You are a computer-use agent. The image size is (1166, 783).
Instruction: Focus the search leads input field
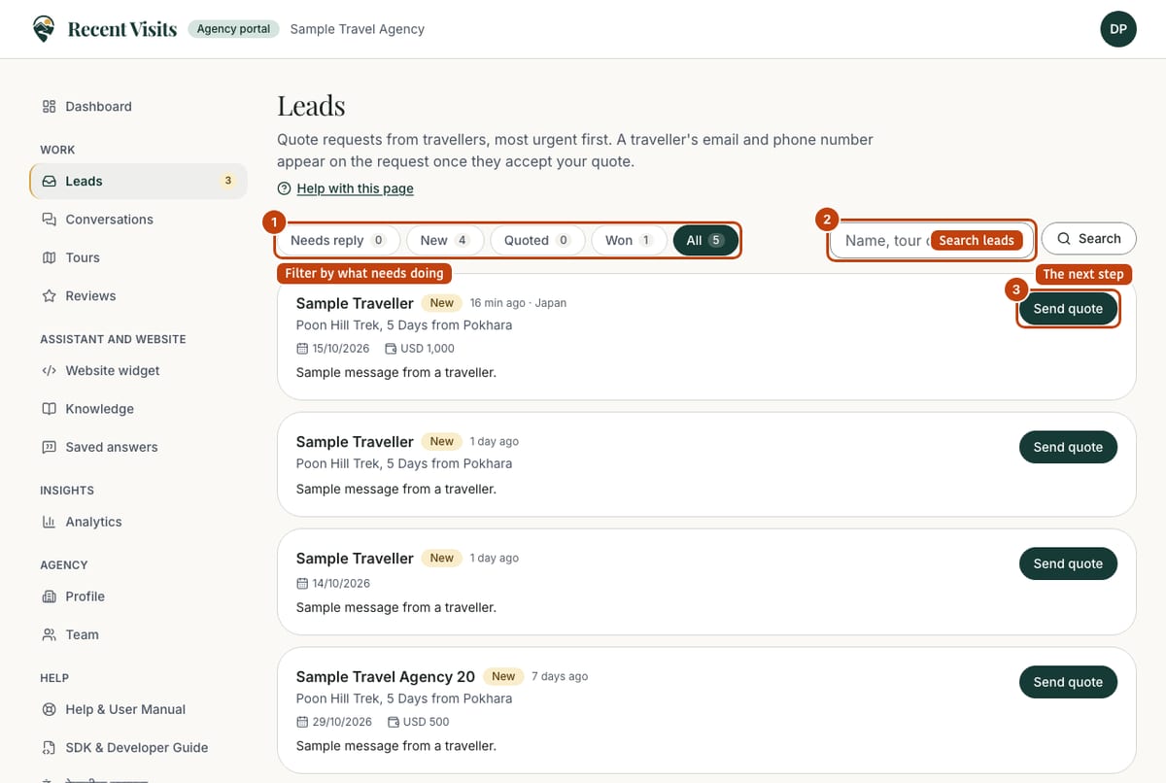pyautogui.click(x=931, y=240)
